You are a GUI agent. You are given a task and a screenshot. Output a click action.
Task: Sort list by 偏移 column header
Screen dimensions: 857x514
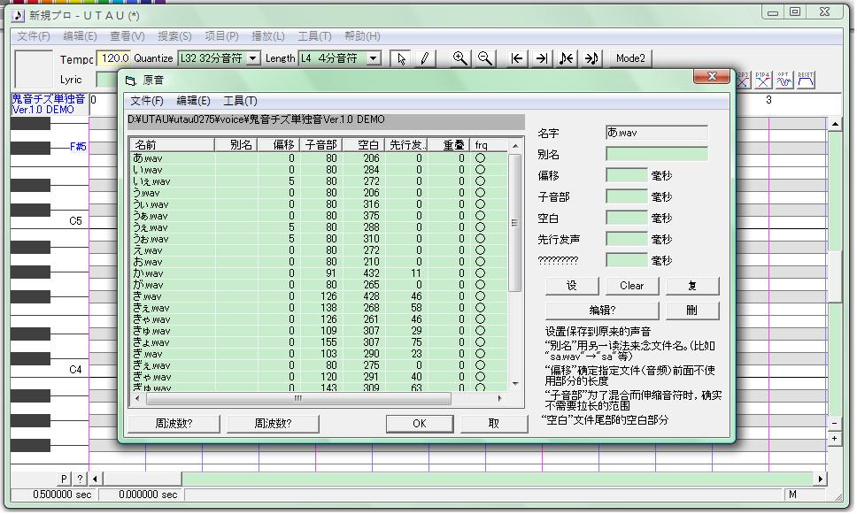278,145
